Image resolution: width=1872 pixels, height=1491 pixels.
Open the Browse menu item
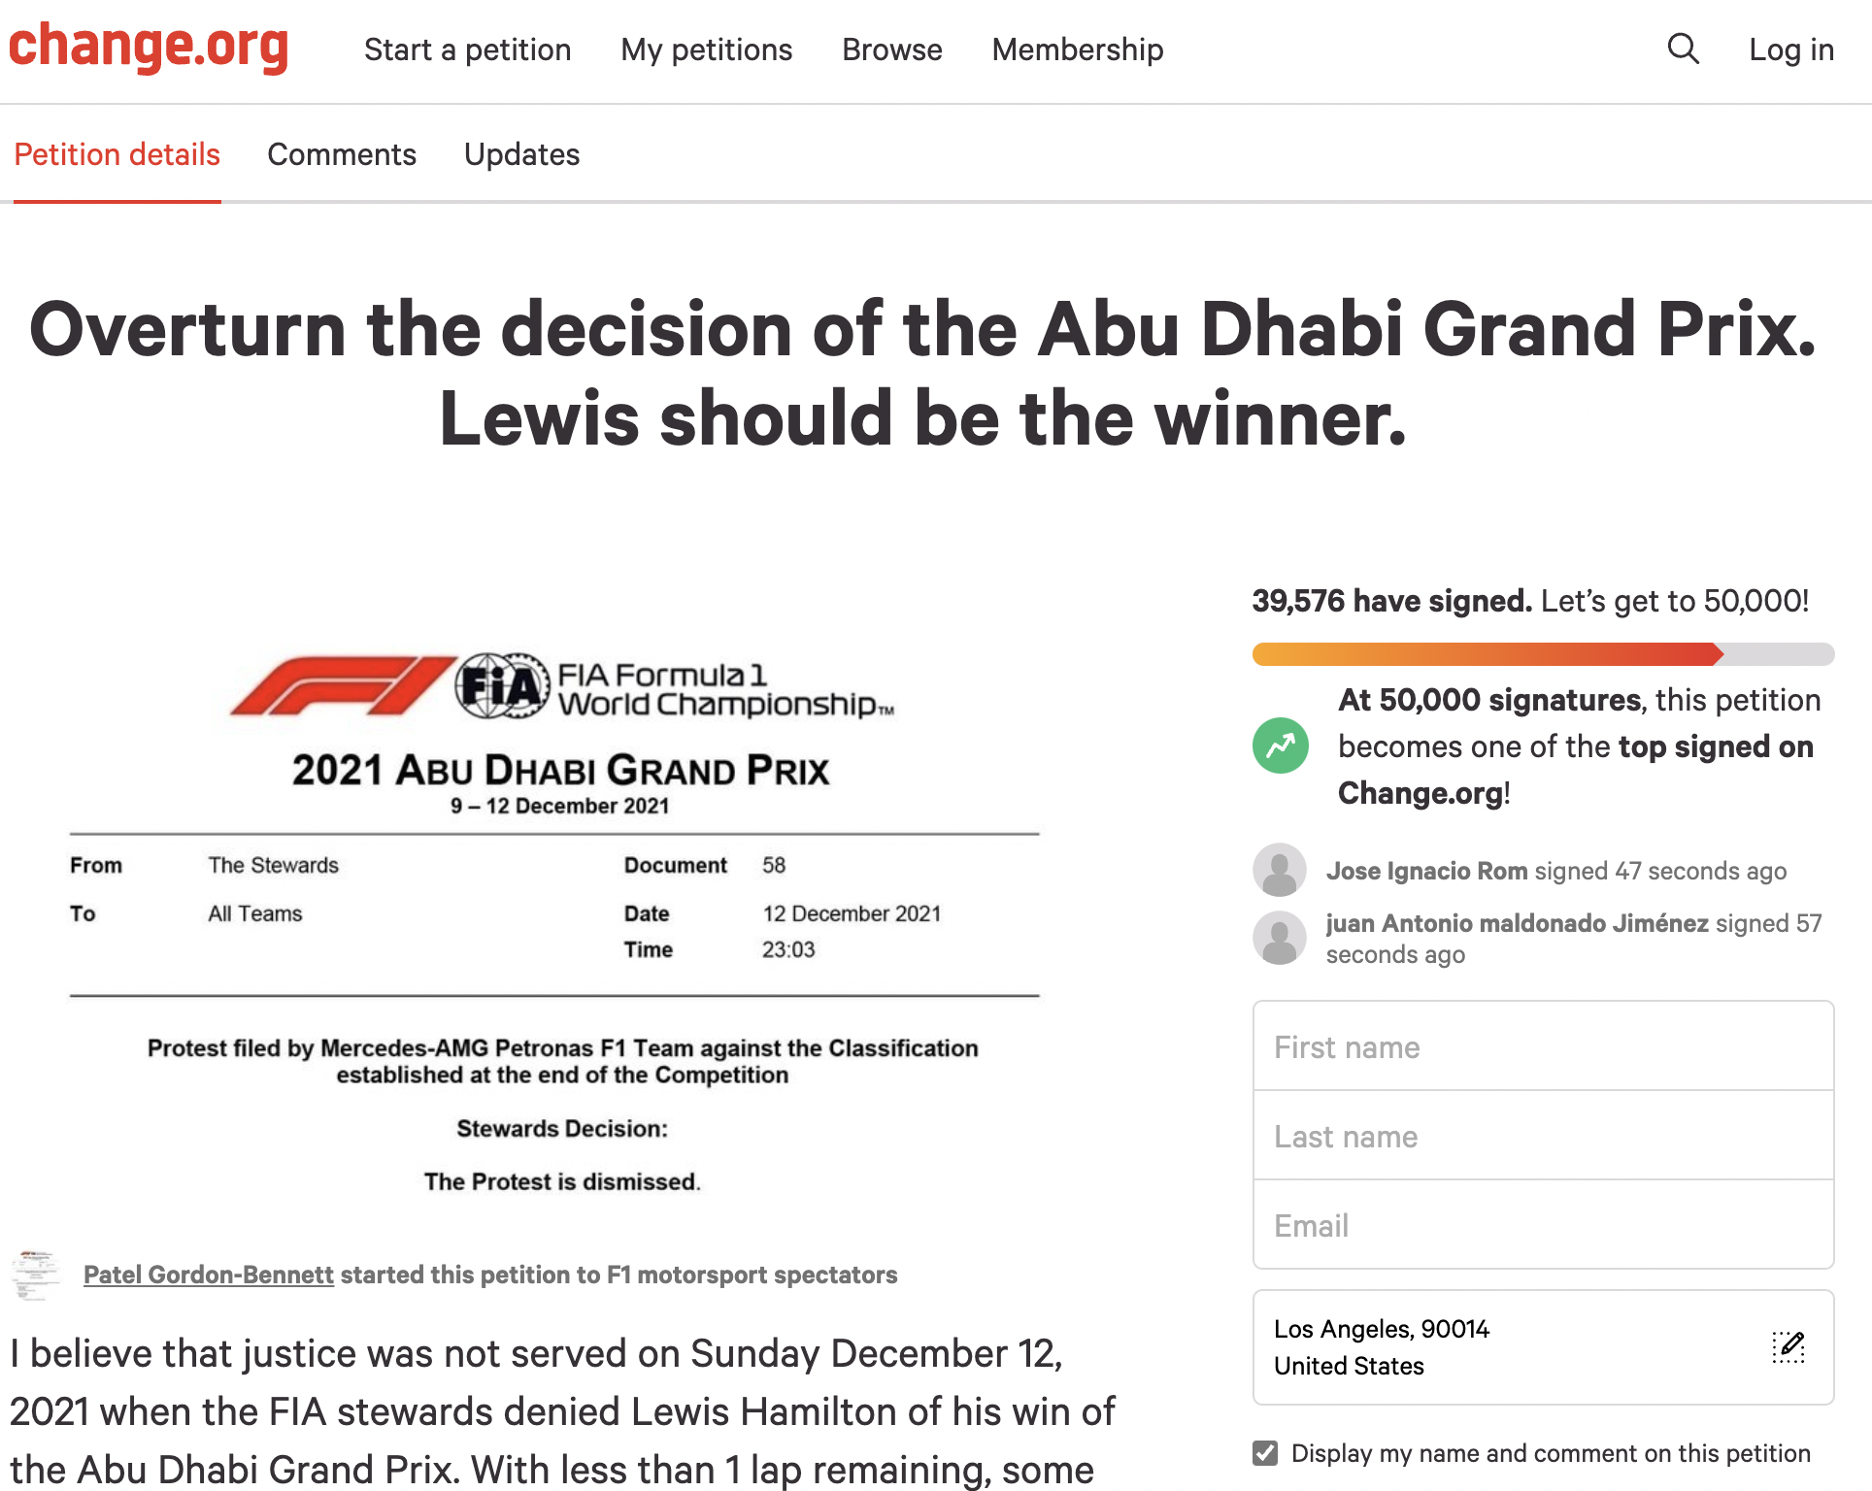coord(891,50)
